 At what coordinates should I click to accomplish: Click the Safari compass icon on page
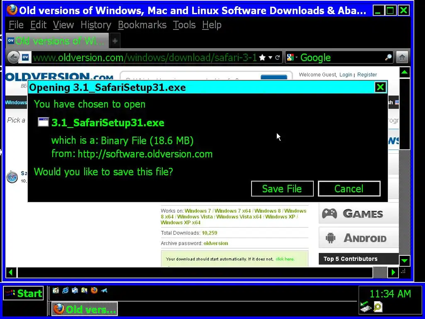(x=12, y=177)
